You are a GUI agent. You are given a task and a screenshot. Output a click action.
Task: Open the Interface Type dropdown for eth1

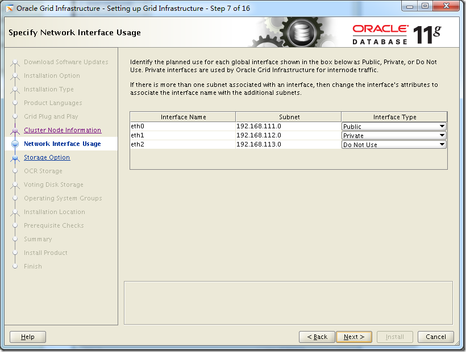394,136
